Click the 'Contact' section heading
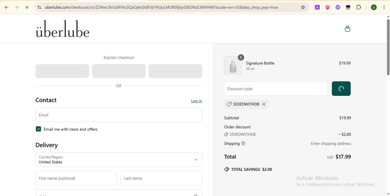The height and width of the screenshot is (196, 390). coord(46,100)
